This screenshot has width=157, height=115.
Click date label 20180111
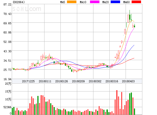[45, 81]
